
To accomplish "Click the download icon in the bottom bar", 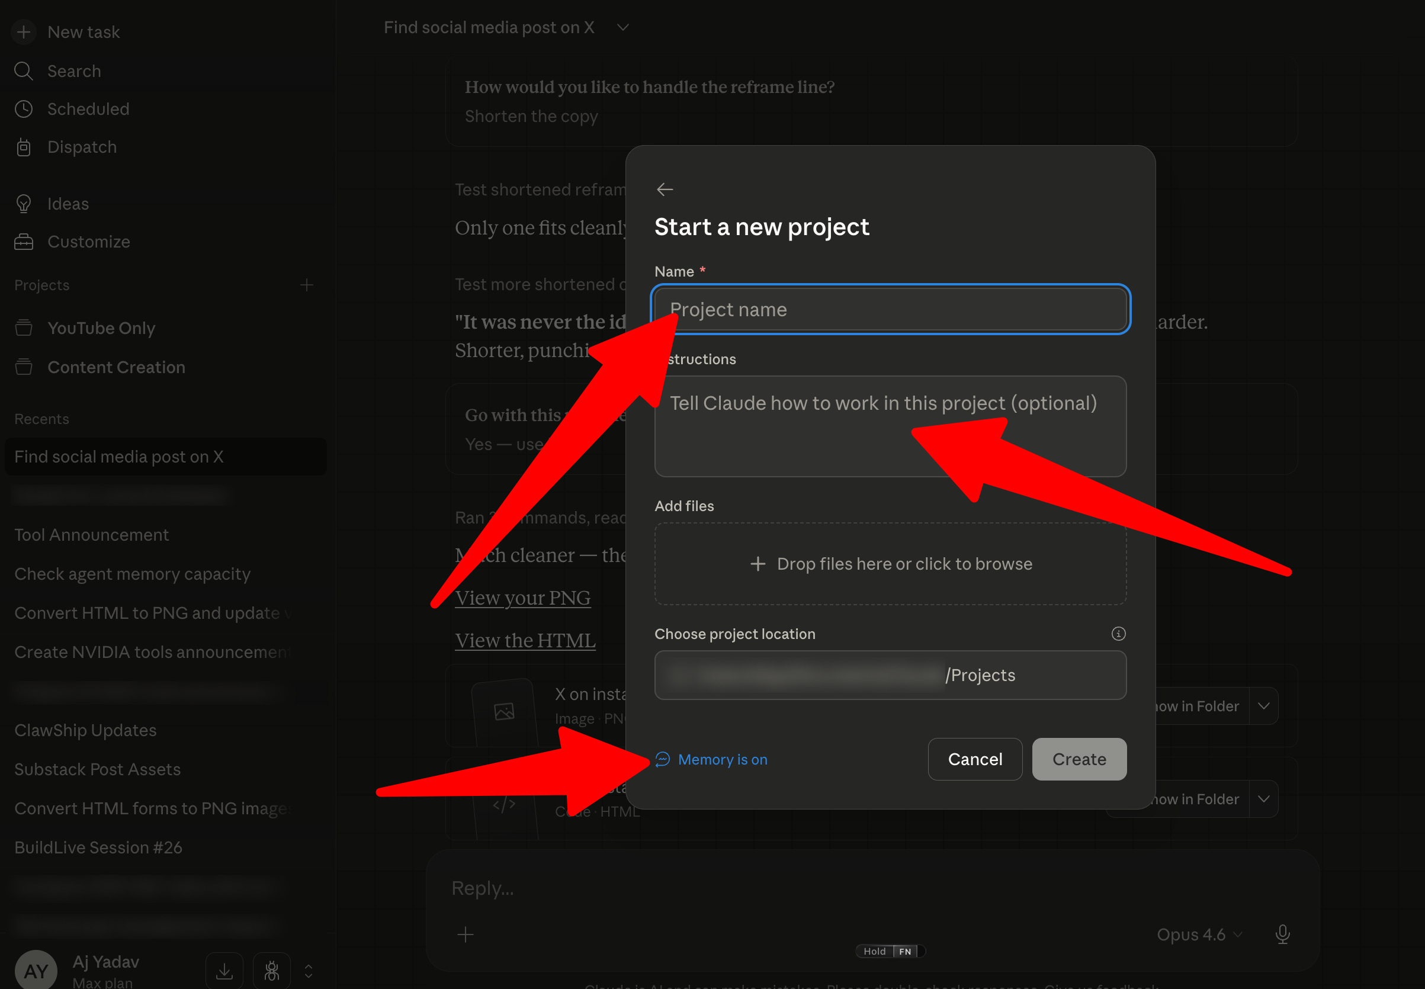I will (x=224, y=971).
